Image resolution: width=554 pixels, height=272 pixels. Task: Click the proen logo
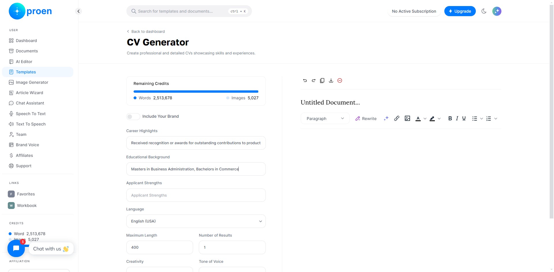(x=30, y=11)
